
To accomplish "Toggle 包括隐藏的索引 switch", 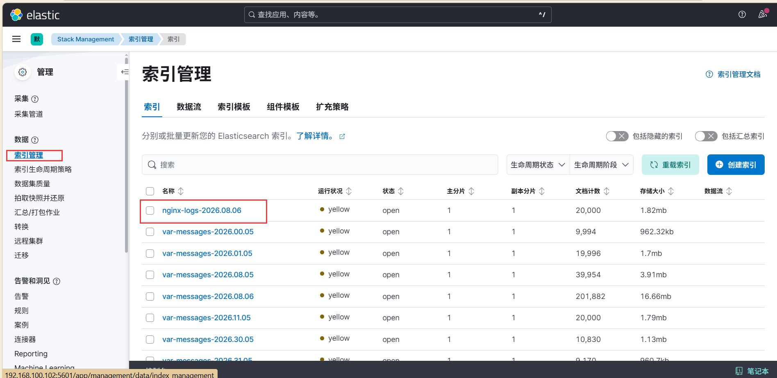I will coord(617,136).
